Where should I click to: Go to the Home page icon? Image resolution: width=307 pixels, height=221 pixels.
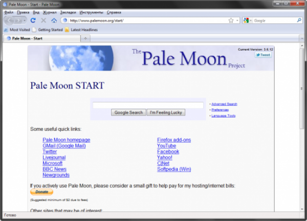coord(54,20)
